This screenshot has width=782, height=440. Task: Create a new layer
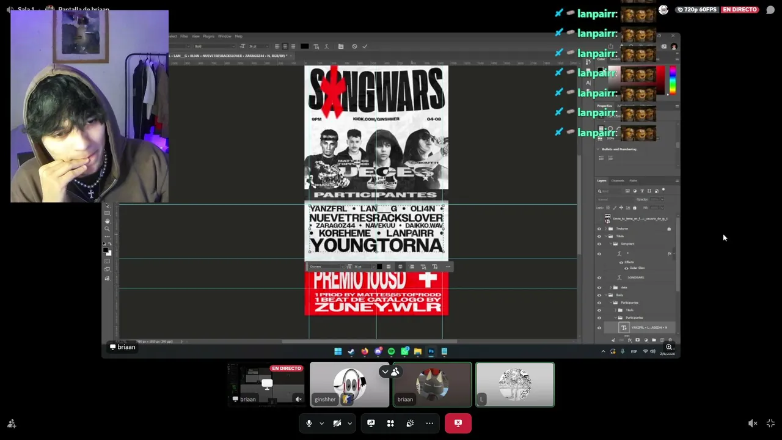coord(662,340)
